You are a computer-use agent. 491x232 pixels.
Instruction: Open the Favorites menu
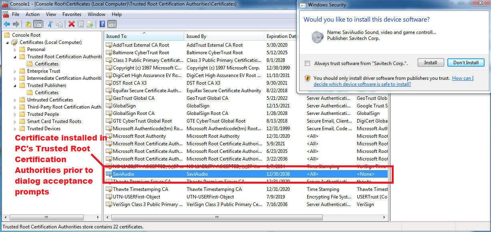(x=72, y=14)
